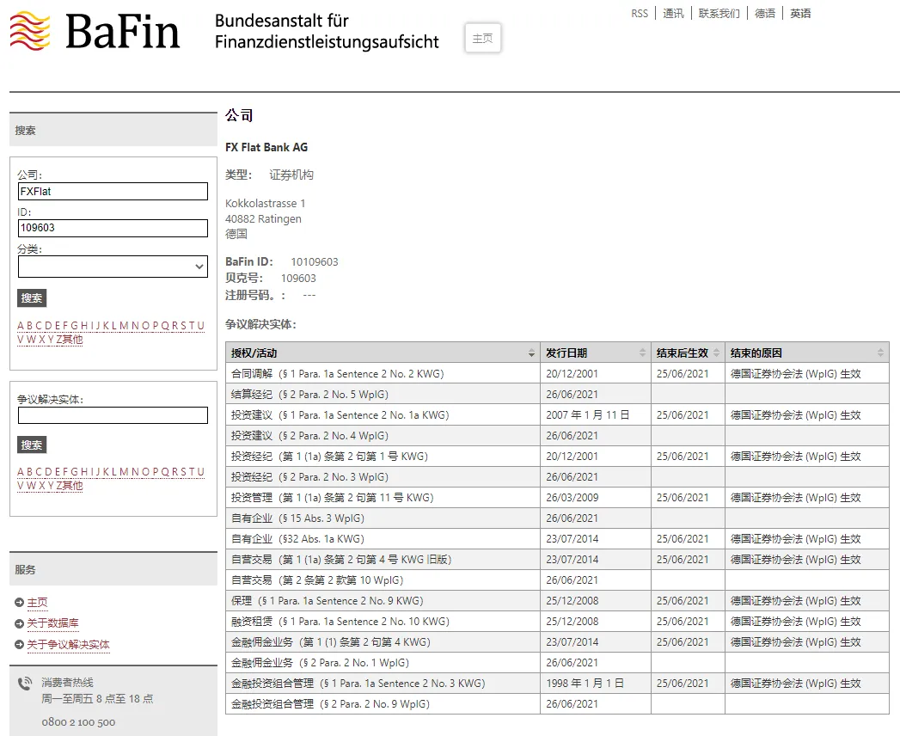
Task: Switch language to 英语
Action: coord(800,13)
